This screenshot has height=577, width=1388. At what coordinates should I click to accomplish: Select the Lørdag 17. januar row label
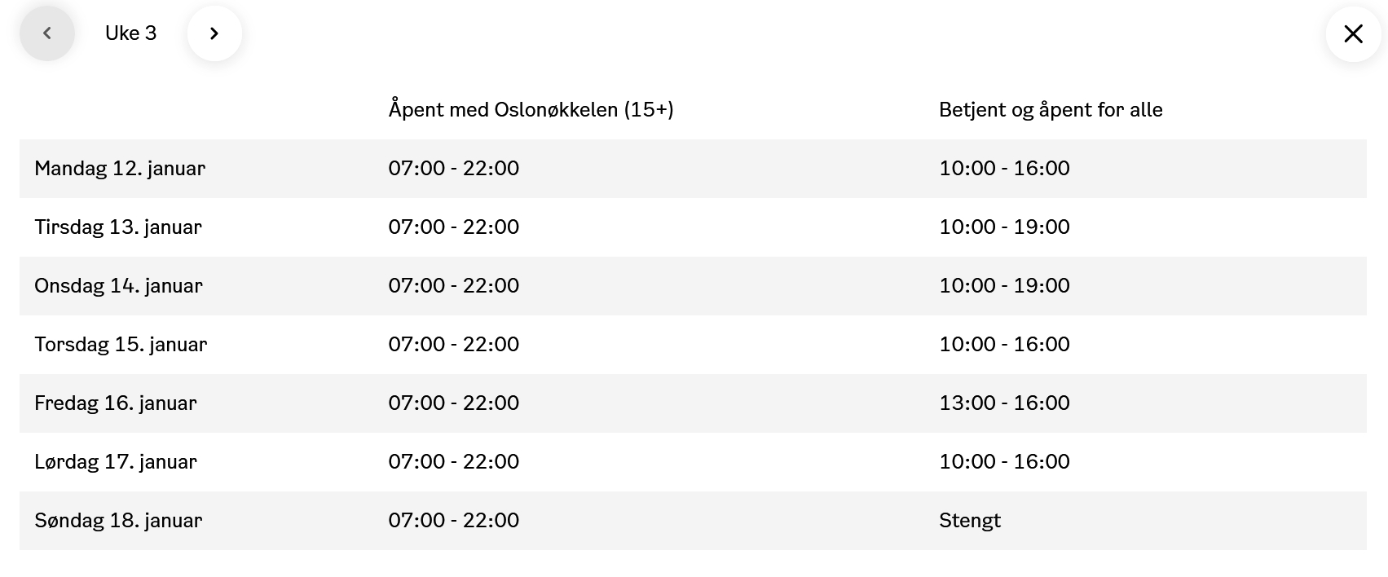116,462
